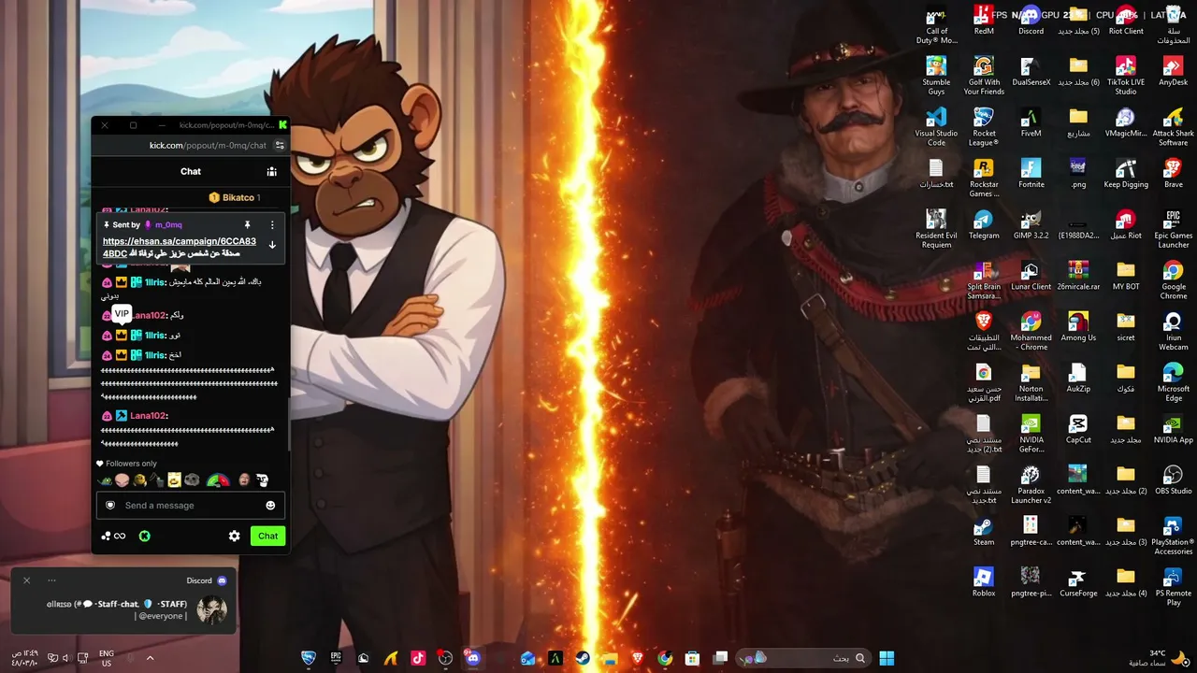Select the AukZip desktop icon
Viewport: 1197px width, 673px height.
pos(1078,379)
